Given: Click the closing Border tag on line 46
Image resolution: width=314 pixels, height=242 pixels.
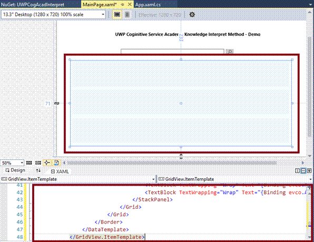Looking at the screenshot, I should (x=109, y=222).
